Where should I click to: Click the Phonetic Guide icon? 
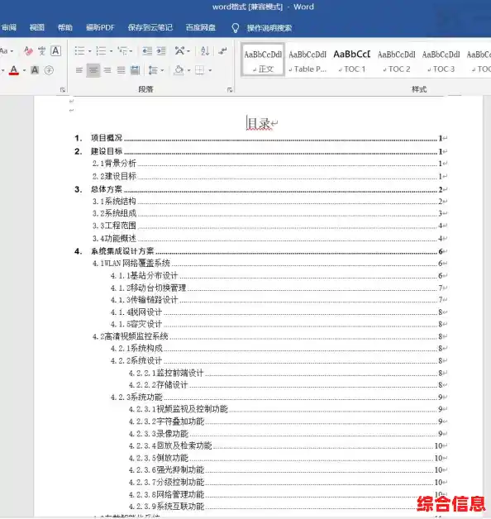point(41,51)
